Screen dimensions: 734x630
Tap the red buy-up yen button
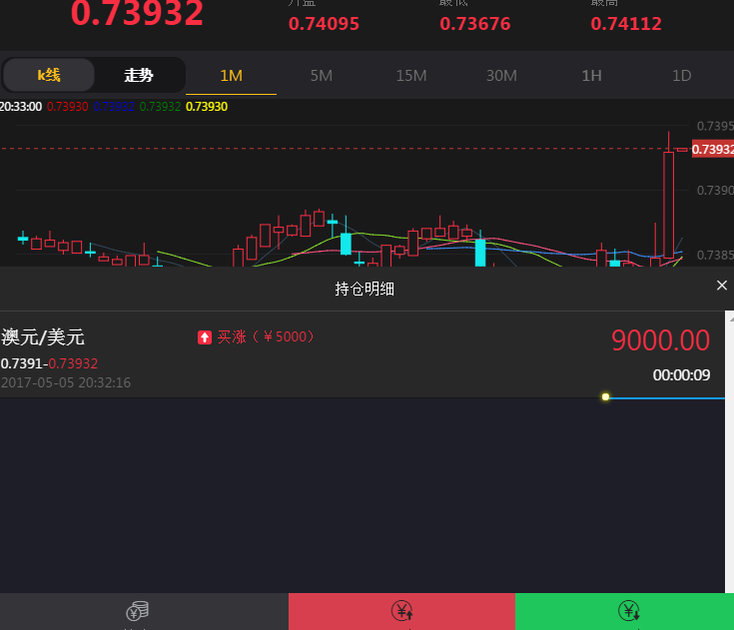point(401,611)
